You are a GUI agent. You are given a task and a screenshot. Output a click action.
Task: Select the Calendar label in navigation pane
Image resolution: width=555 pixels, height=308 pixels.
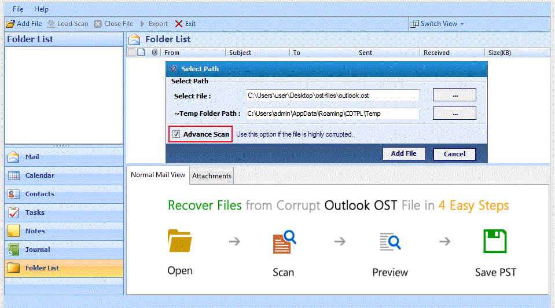[39, 175]
